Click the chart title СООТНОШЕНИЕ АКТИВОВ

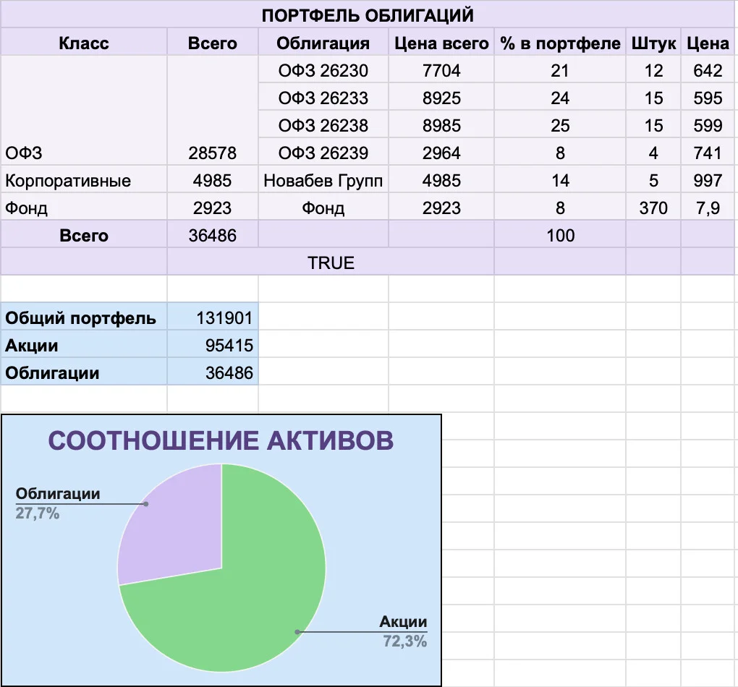tap(221, 440)
